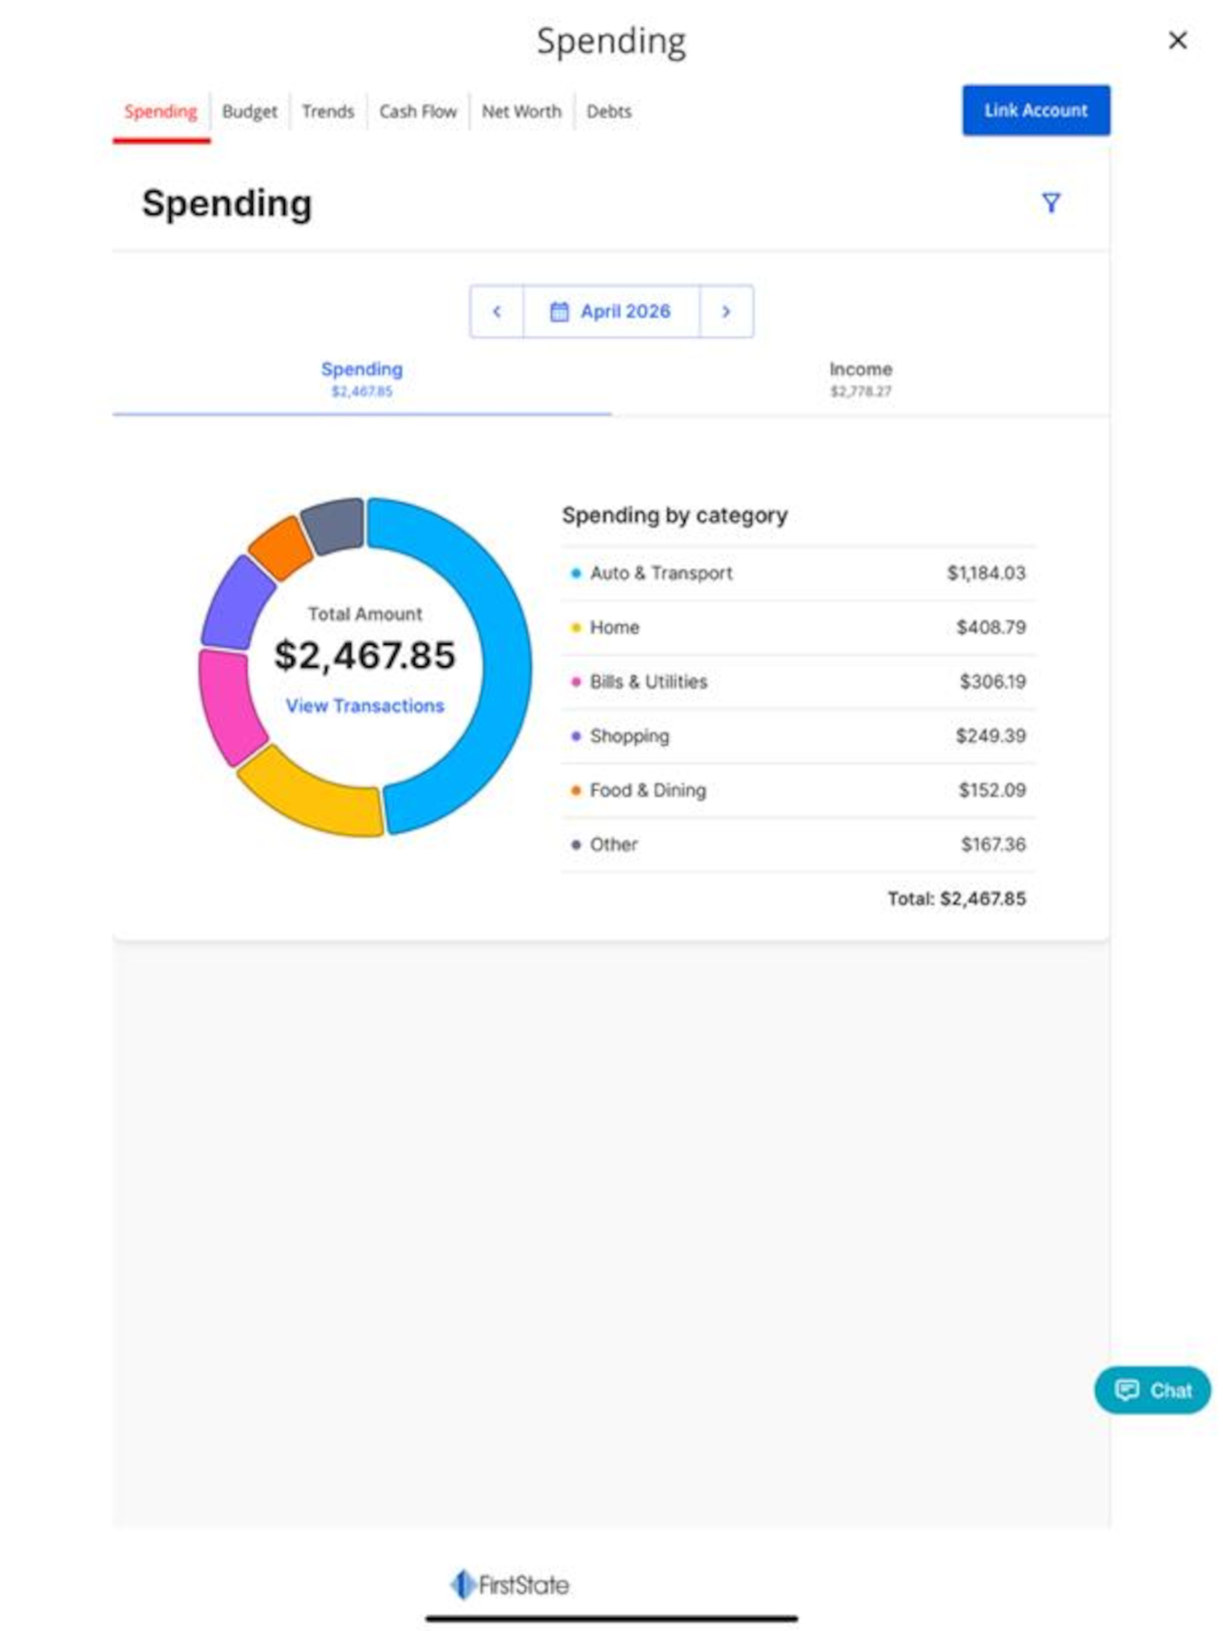1223x1631 pixels.
Task: Click the FirstState logo
Action: [x=510, y=1584]
